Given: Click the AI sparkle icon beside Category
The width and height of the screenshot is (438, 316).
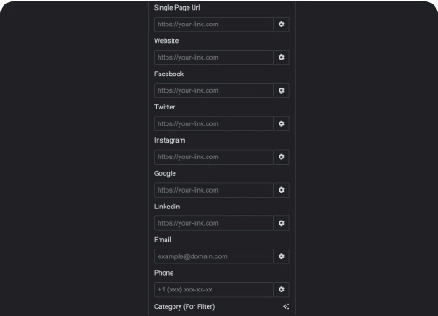Looking at the screenshot, I should click(x=286, y=306).
